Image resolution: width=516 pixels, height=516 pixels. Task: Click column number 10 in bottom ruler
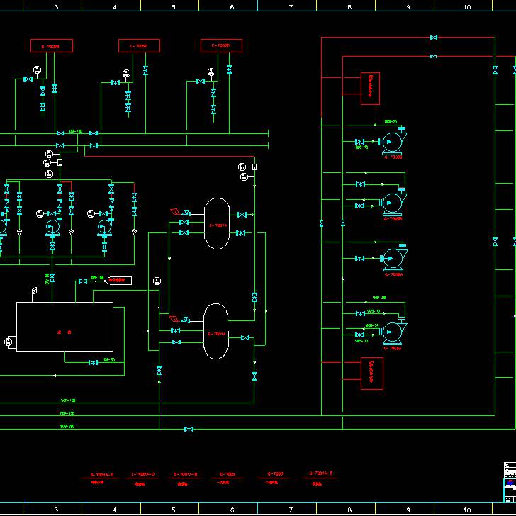(x=466, y=509)
